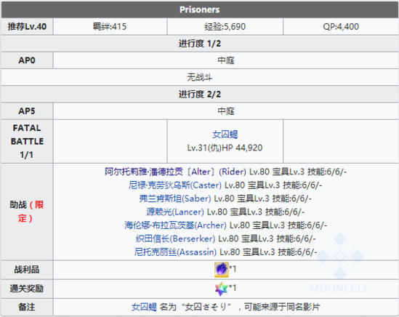Image resolution: width=399 pixels, height=317 pixels.
Task: Click the QP:4,400 reward cell
Action: [341, 26]
